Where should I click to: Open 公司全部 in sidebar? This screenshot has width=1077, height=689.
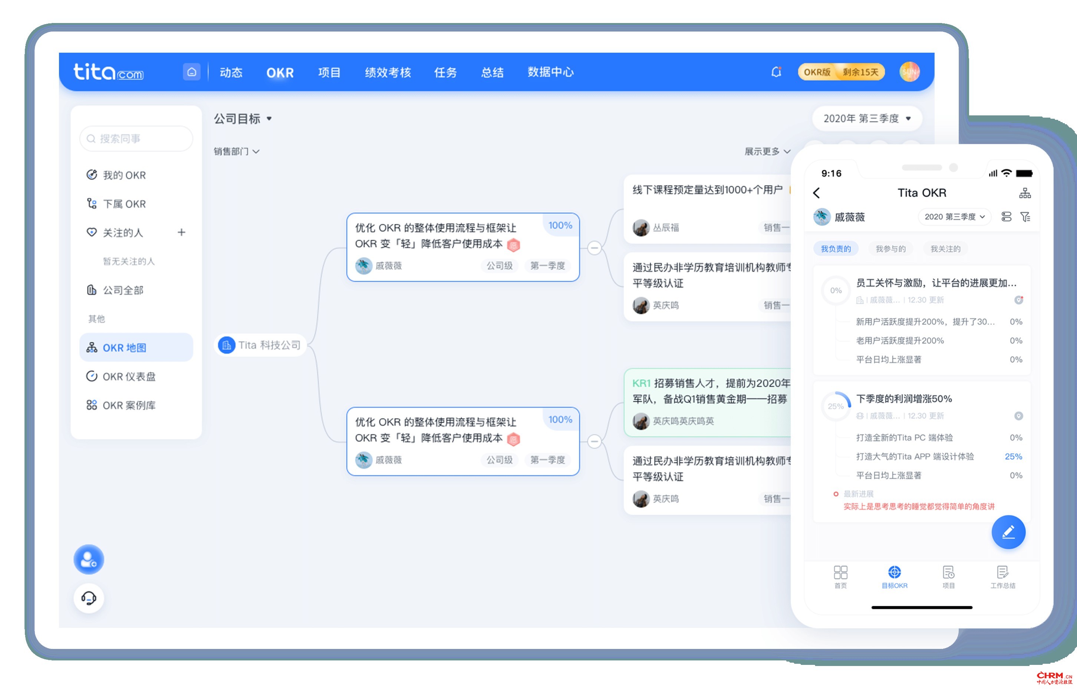[x=136, y=291]
